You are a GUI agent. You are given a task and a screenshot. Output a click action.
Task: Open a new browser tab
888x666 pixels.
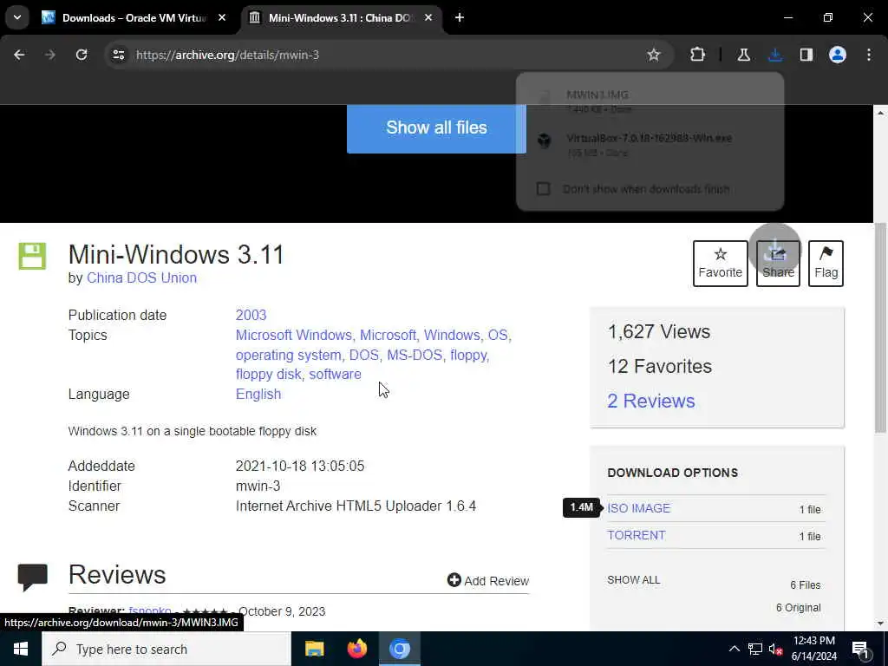[460, 17]
